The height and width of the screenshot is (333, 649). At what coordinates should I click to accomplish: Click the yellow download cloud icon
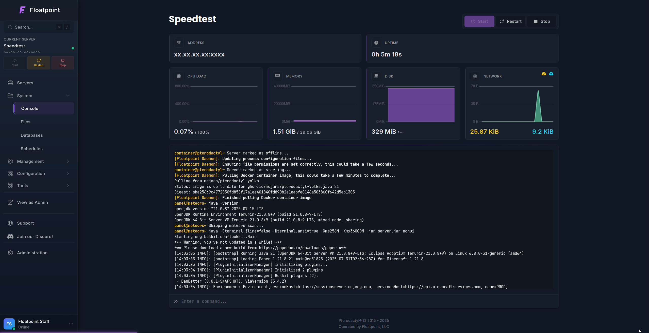pyautogui.click(x=544, y=74)
